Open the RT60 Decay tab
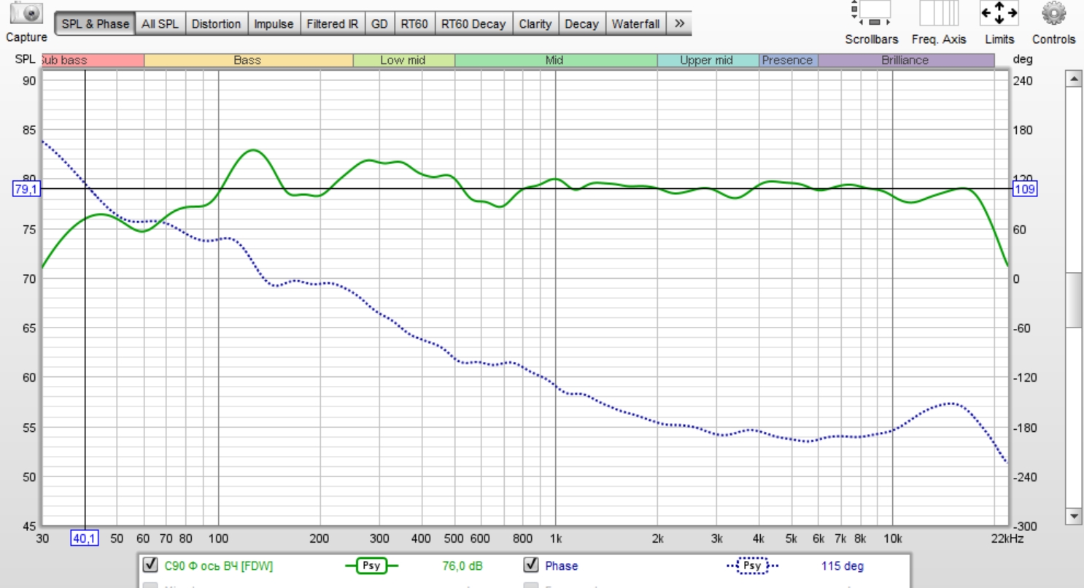Image resolution: width=1084 pixels, height=588 pixels. click(473, 24)
